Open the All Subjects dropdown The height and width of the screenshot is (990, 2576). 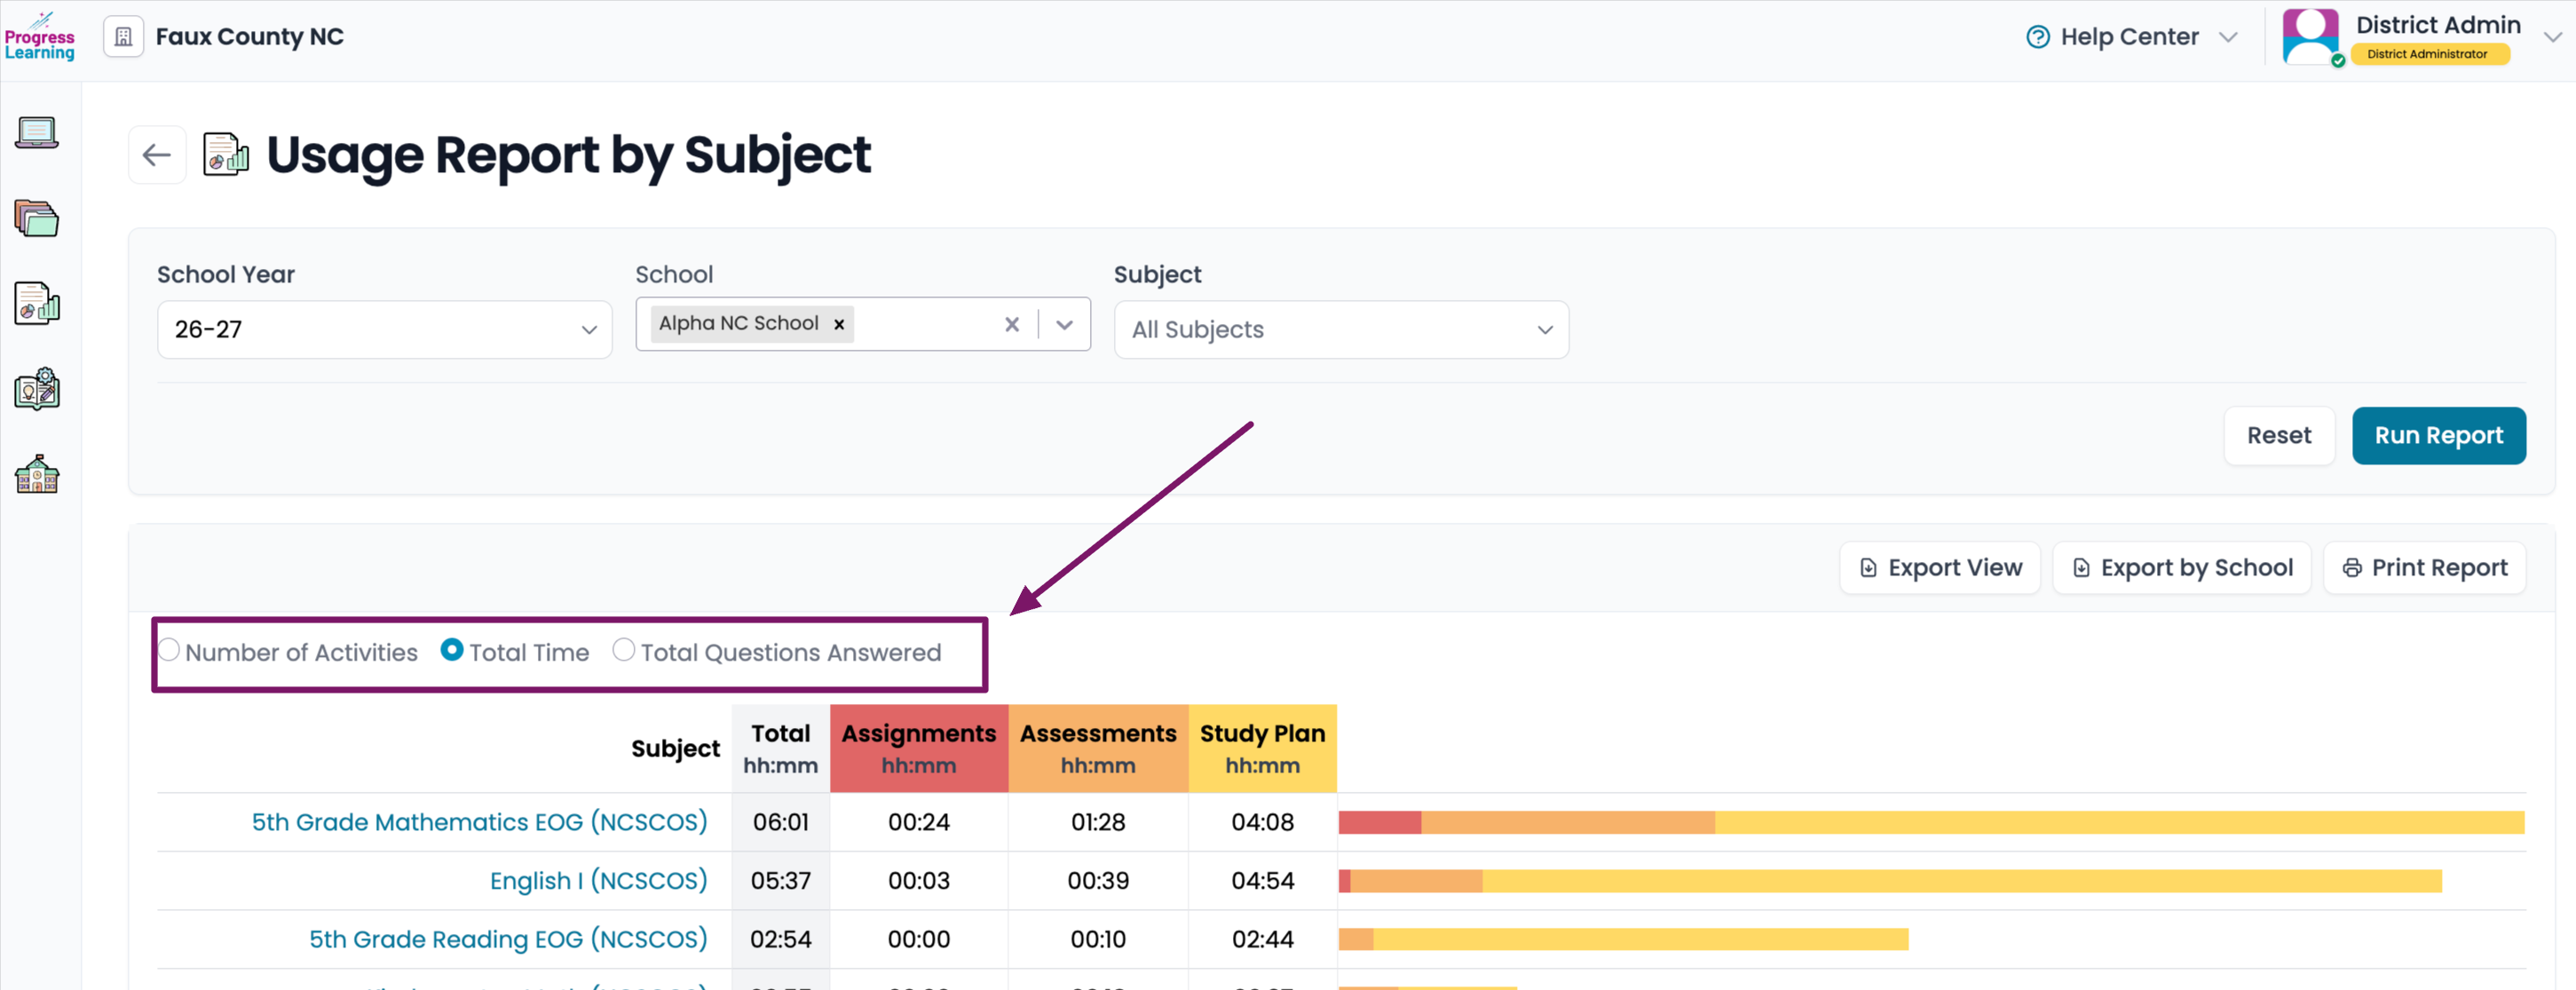pyautogui.click(x=1341, y=330)
